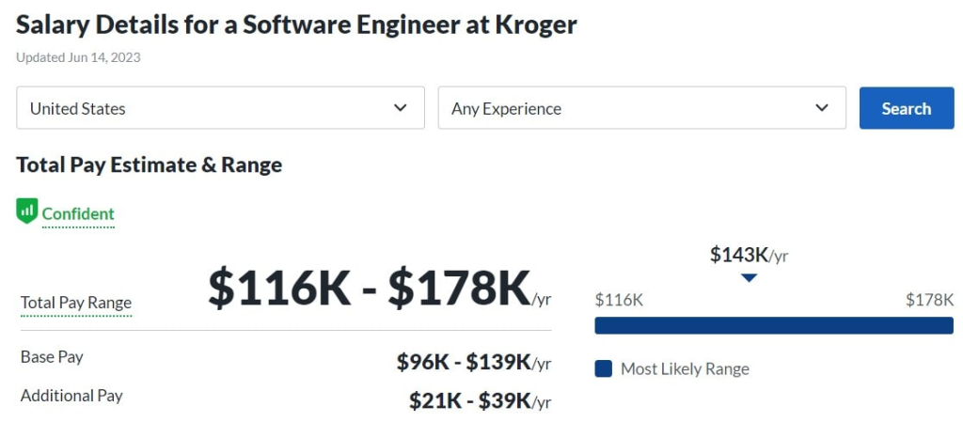The image size is (963, 422).
Task: Click the Base Pay row label
Action: pos(52,357)
